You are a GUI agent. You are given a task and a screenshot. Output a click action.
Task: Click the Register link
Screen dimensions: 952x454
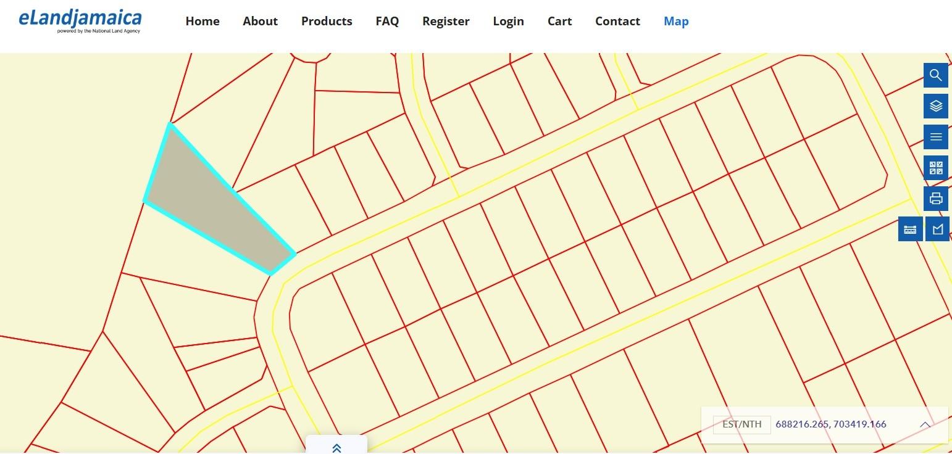(x=446, y=21)
